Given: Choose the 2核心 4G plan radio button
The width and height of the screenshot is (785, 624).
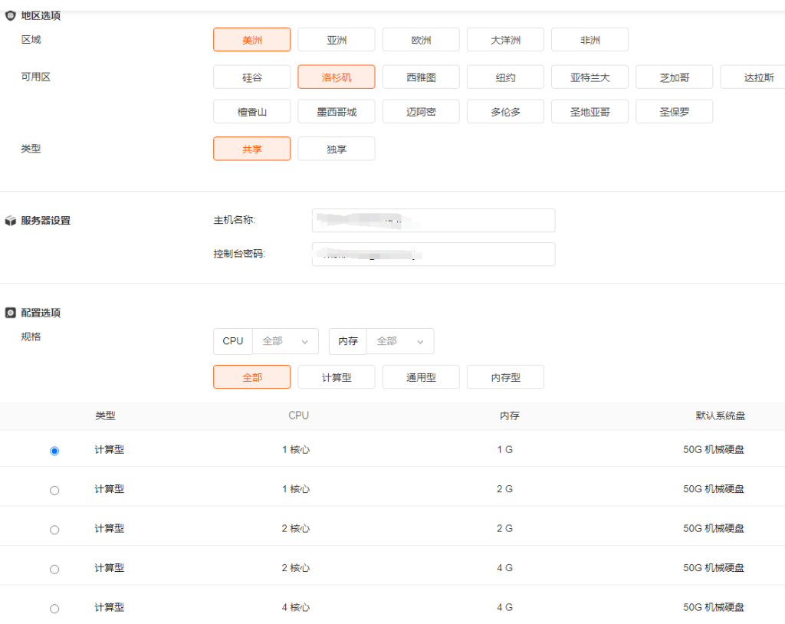Looking at the screenshot, I should [x=54, y=569].
